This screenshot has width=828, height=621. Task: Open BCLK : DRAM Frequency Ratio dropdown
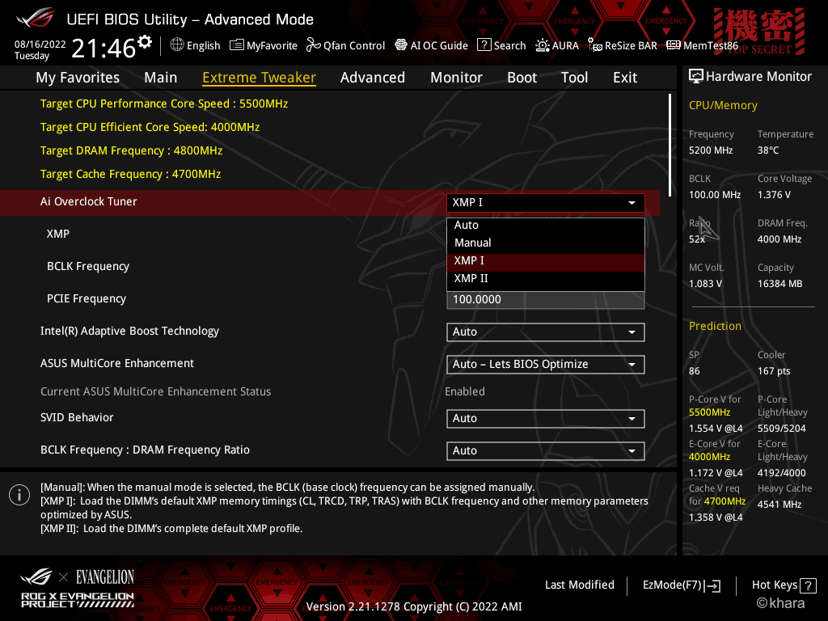pyautogui.click(x=546, y=451)
